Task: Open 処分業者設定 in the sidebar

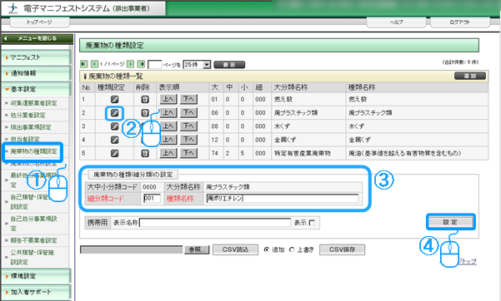Action: [28, 116]
